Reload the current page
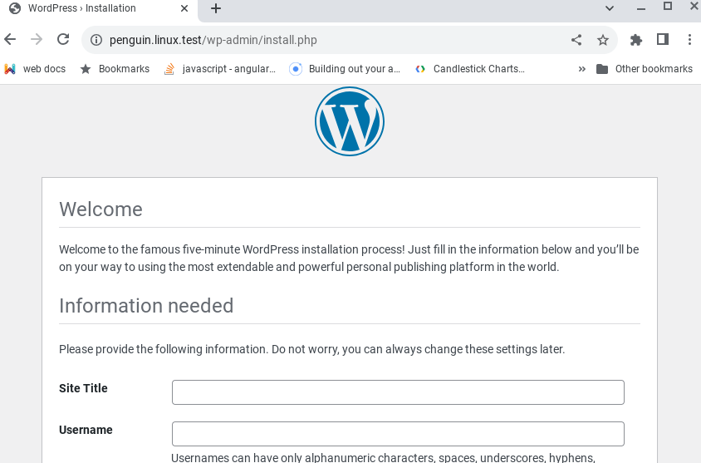 (63, 40)
